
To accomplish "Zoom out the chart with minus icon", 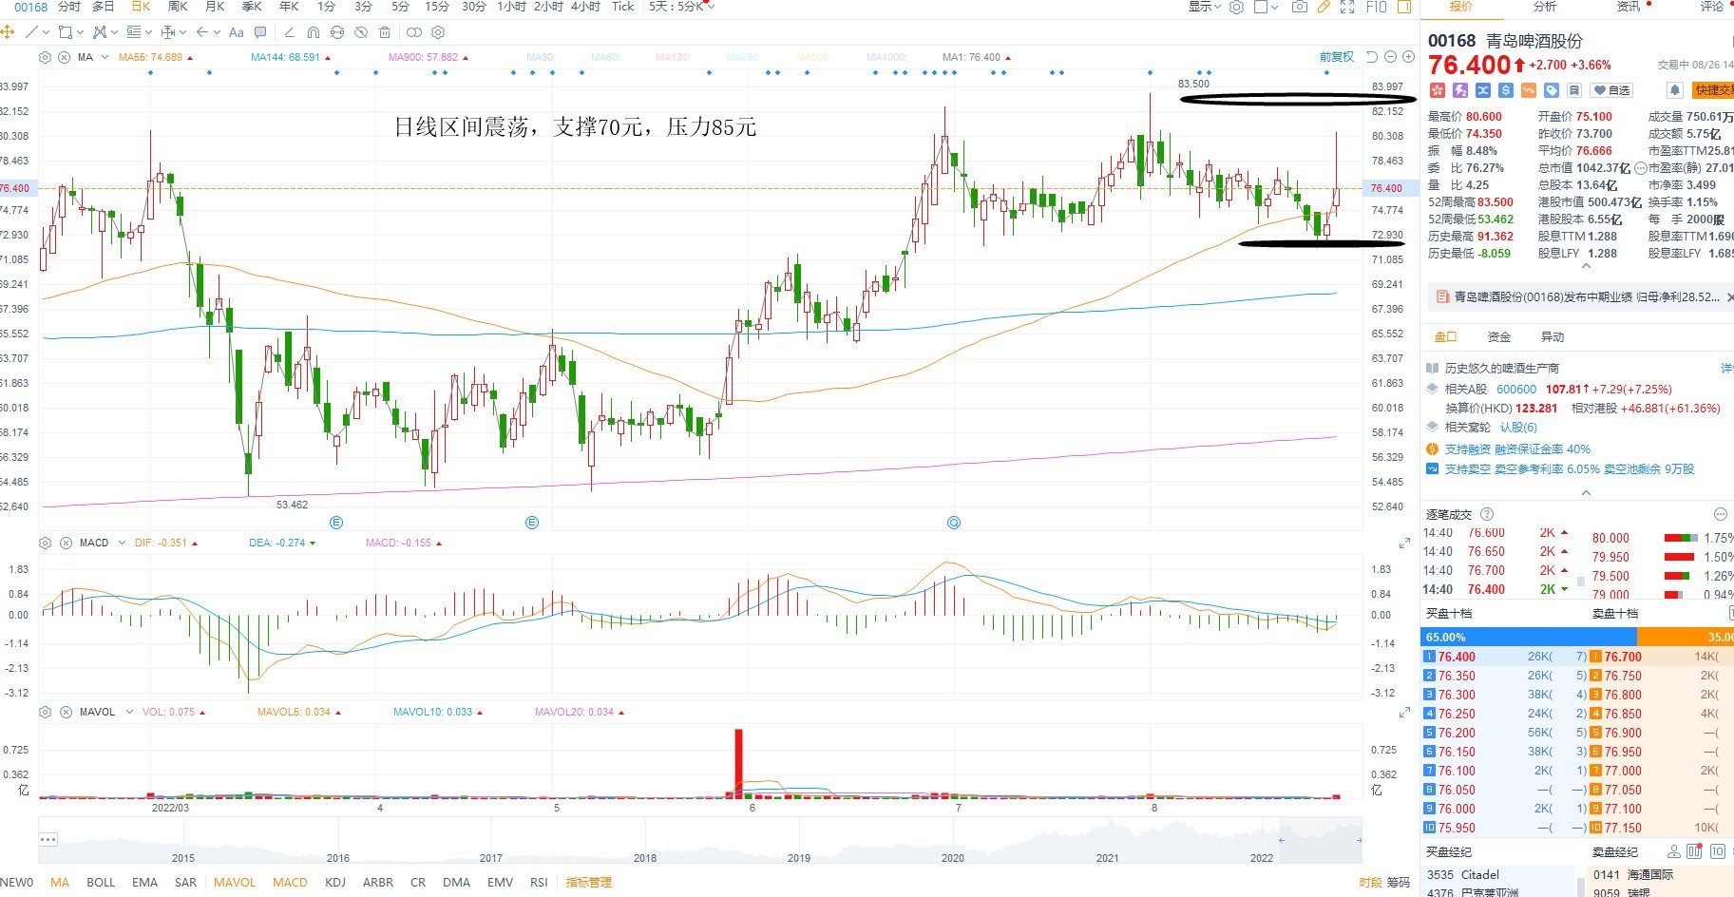I will [1391, 57].
